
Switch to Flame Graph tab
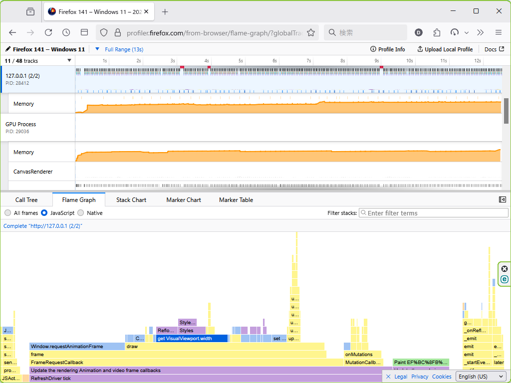click(x=79, y=200)
